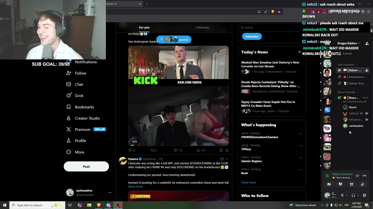Bookmark the video post
Viewport: 373px width, 209px height.
[x=221, y=150]
